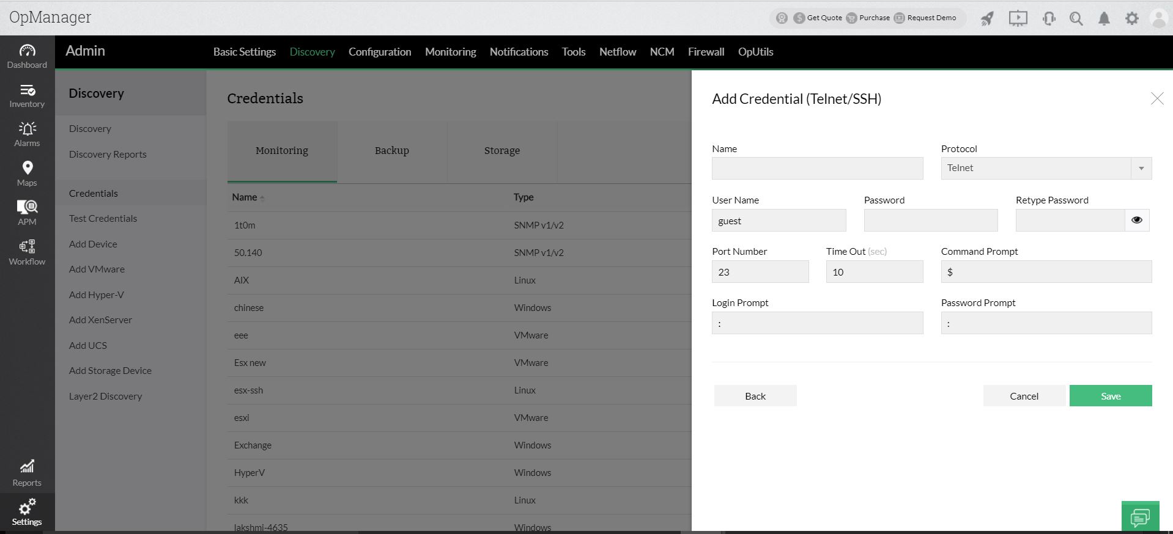The width and height of the screenshot is (1173, 534).
Task: Toggle password visibility eye icon
Action: (x=1137, y=221)
